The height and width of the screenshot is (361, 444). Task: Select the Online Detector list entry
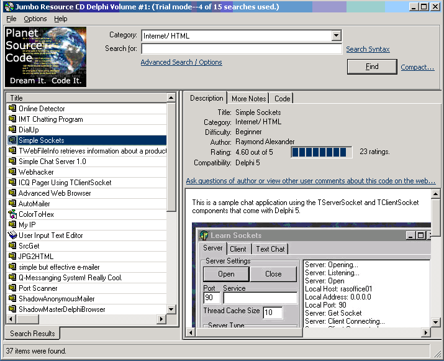(86, 108)
